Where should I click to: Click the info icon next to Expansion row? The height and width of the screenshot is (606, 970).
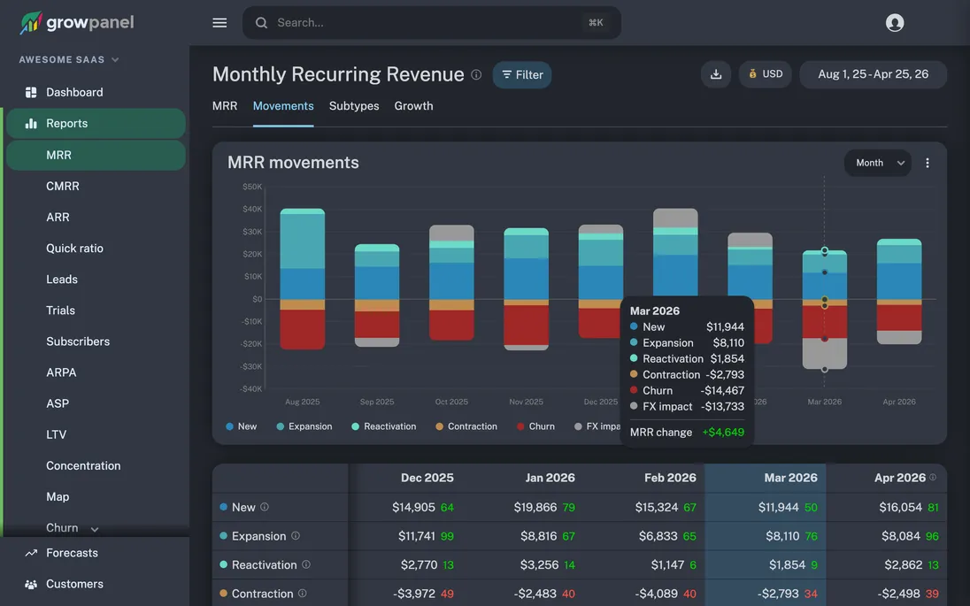(296, 535)
